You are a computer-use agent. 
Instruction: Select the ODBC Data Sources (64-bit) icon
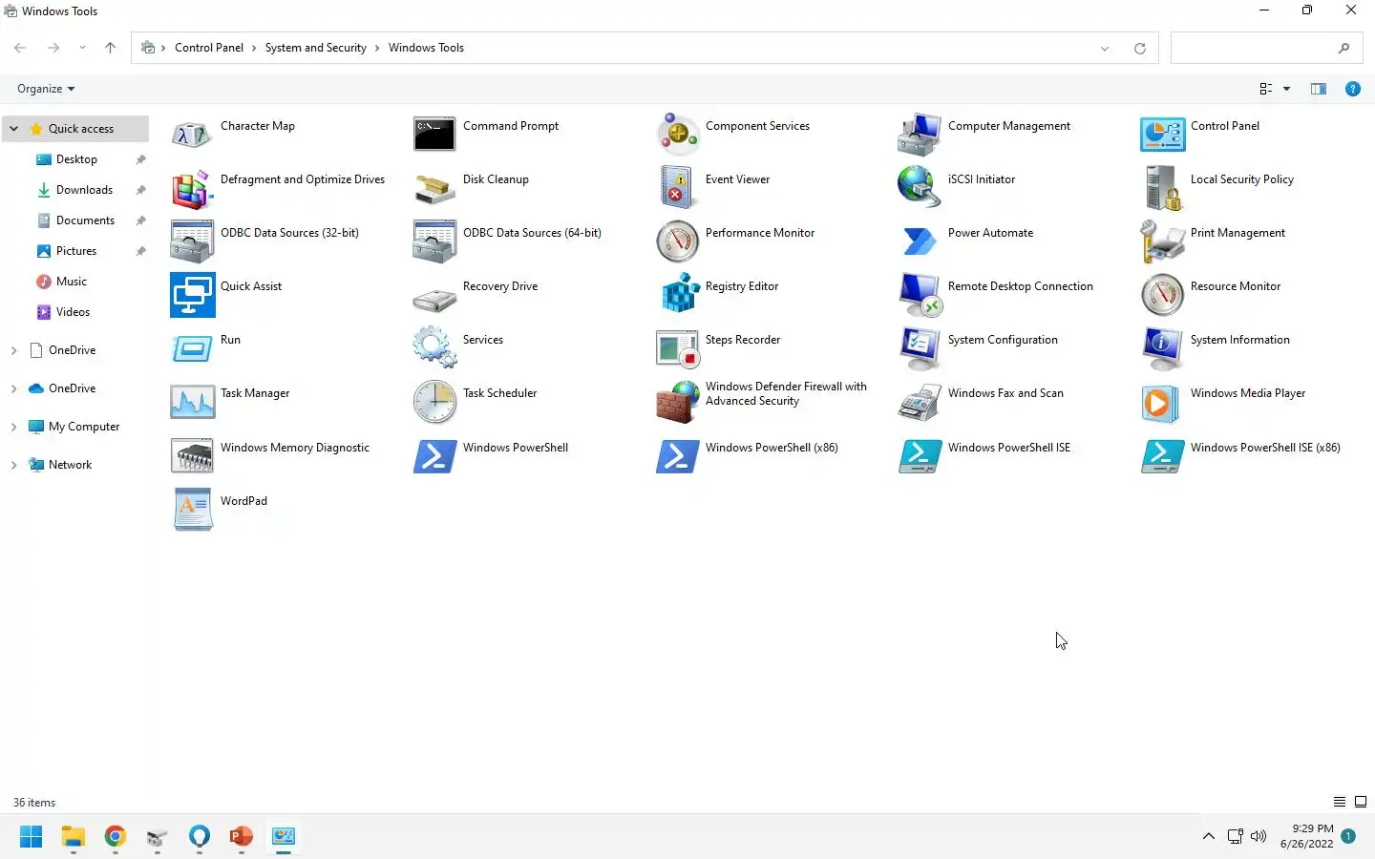[434, 241]
